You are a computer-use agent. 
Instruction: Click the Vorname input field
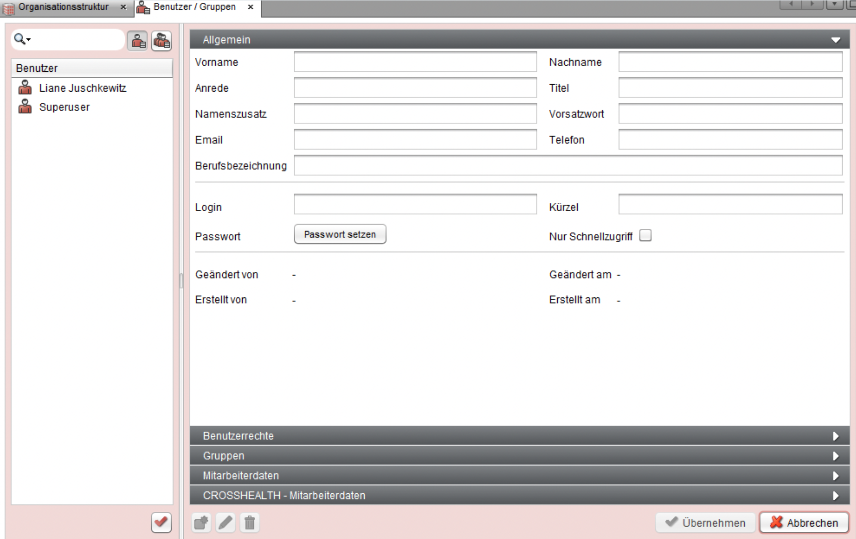(415, 62)
